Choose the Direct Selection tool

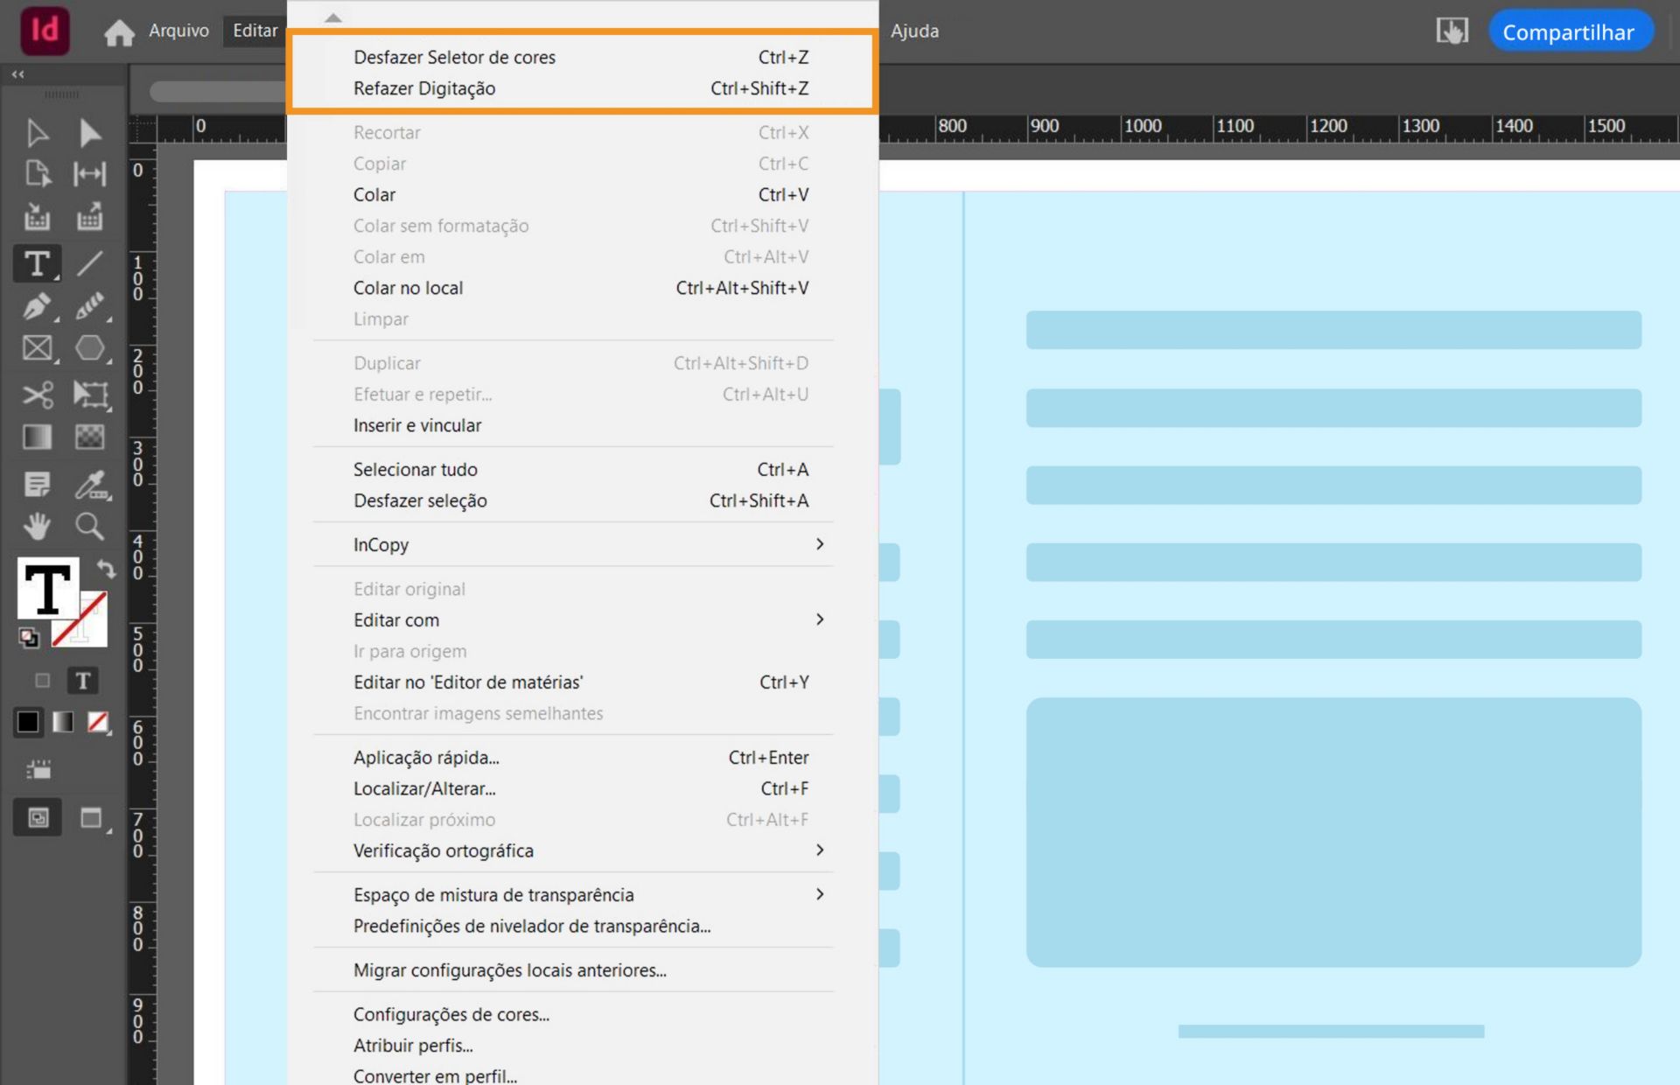coord(89,133)
